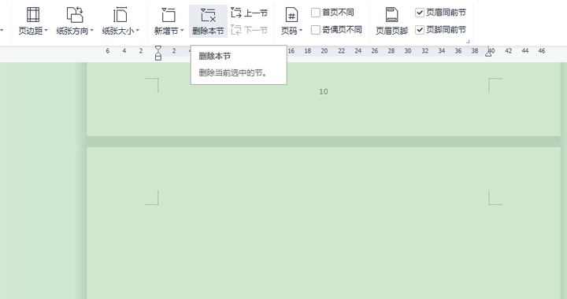
Task: Click the 纸张方向 orientation icon
Action: 75,15
